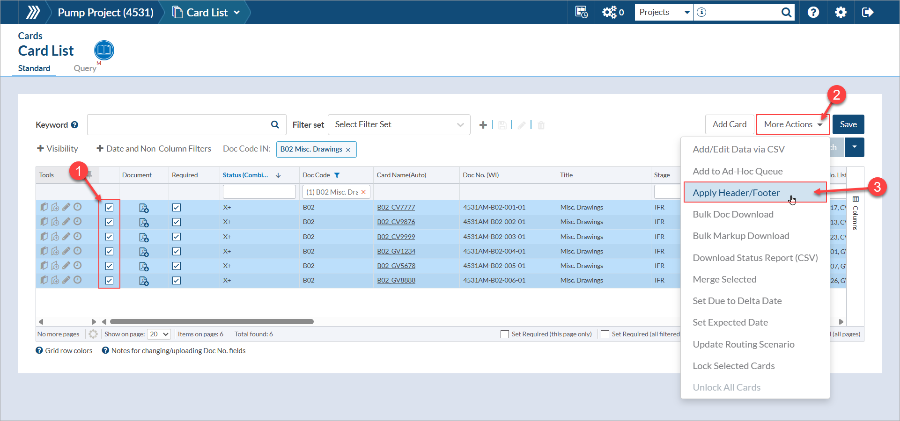Click the Doc Code column filter icon

click(x=337, y=175)
